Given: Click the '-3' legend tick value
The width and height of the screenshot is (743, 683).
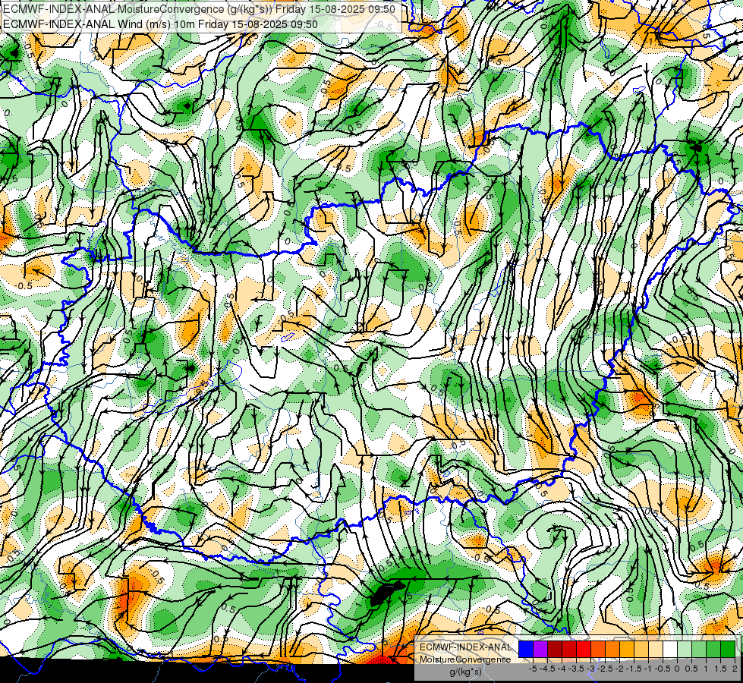Looking at the screenshot, I should point(591,669).
